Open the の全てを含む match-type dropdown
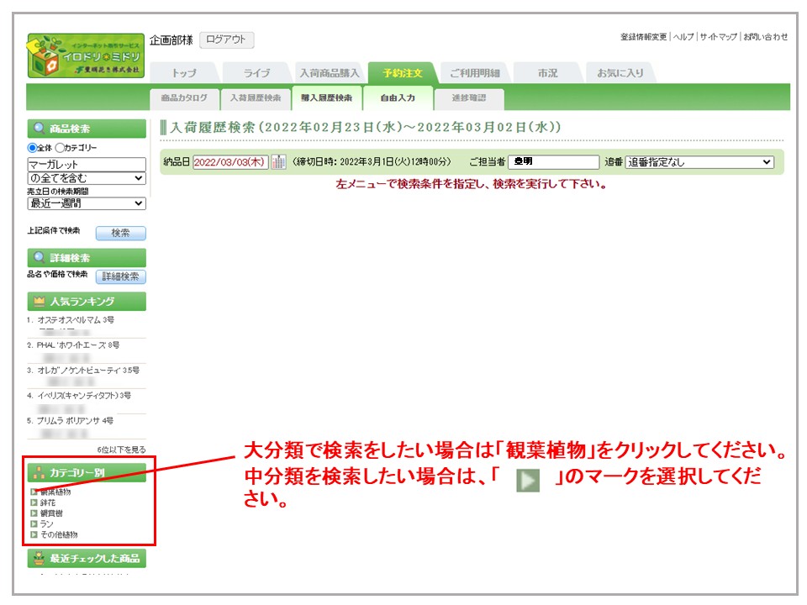Image resolution: width=807 pixels, height=605 pixels. (87, 178)
